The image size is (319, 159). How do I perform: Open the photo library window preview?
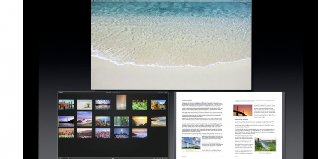(x=113, y=125)
